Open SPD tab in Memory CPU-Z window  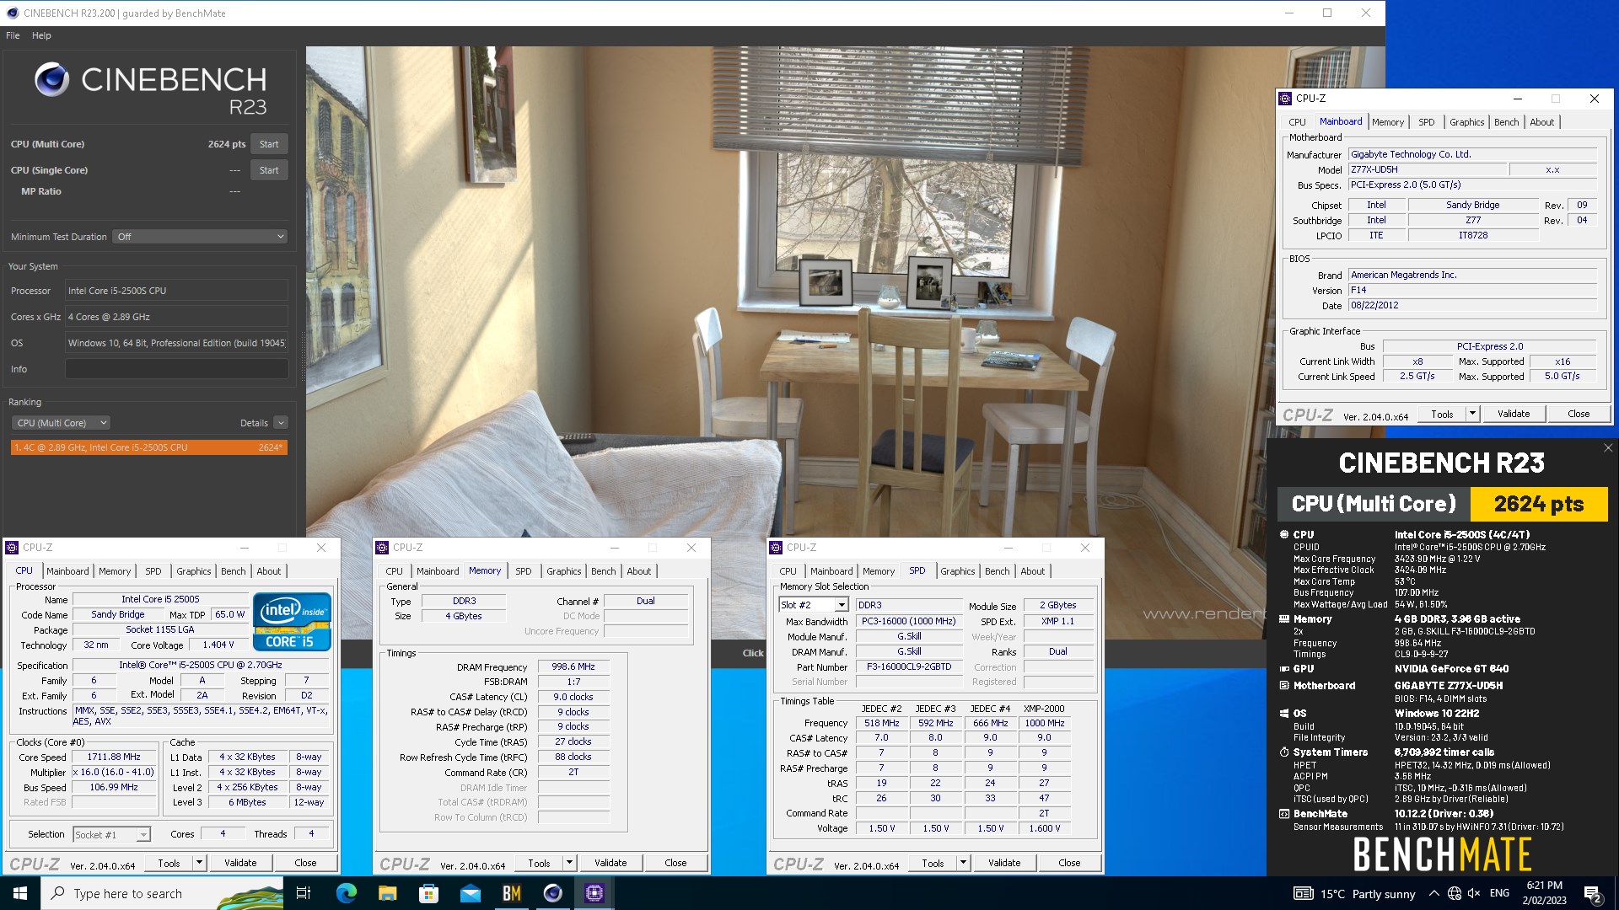coord(523,571)
